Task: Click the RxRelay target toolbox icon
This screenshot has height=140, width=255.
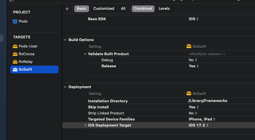Action: [15, 62]
